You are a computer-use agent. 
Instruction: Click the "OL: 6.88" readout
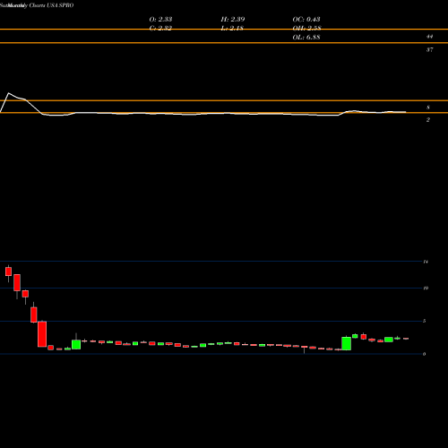pos(306,37)
